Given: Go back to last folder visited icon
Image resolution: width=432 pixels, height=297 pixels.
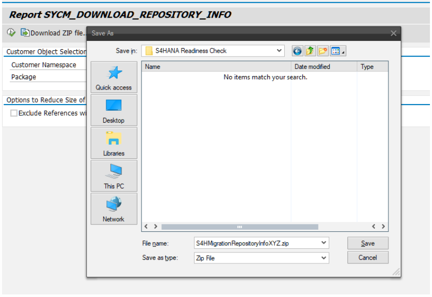Looking at the screenshot, I should 297,51.
